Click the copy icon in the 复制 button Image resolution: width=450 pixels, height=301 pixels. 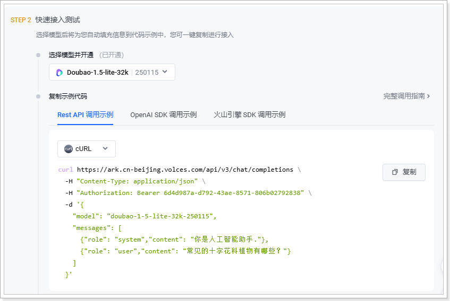(x=395, y=172)
